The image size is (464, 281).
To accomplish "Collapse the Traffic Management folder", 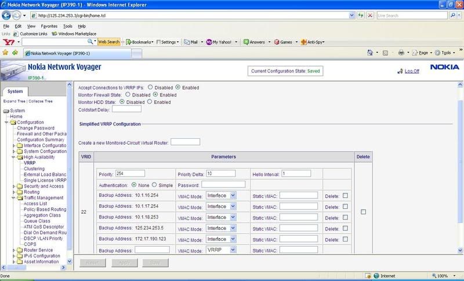I will point(13,197).
